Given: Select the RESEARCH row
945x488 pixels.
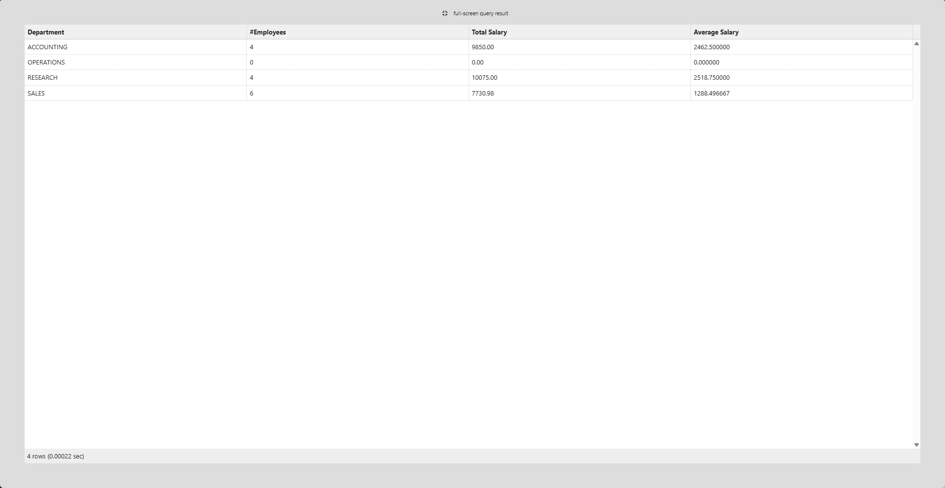Looking at the screenshot, I should (x=42, y=77).
